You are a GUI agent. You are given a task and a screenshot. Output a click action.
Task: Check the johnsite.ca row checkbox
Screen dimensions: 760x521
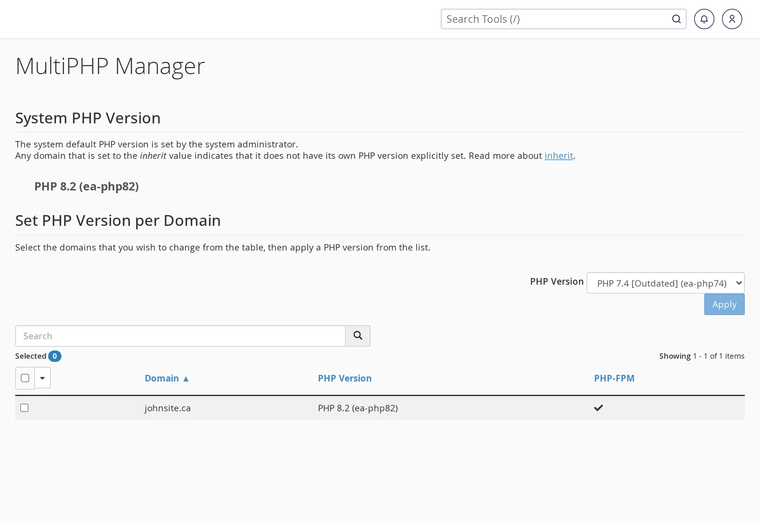pos(25,408)
